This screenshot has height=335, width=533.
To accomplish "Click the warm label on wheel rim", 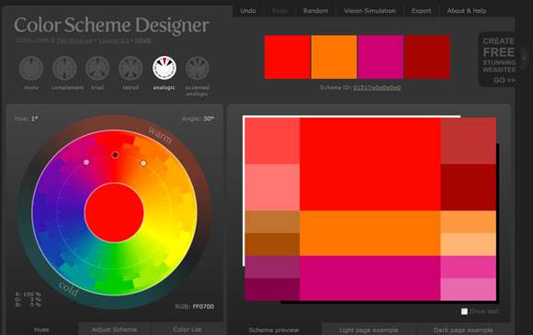I will coord(161,135).
